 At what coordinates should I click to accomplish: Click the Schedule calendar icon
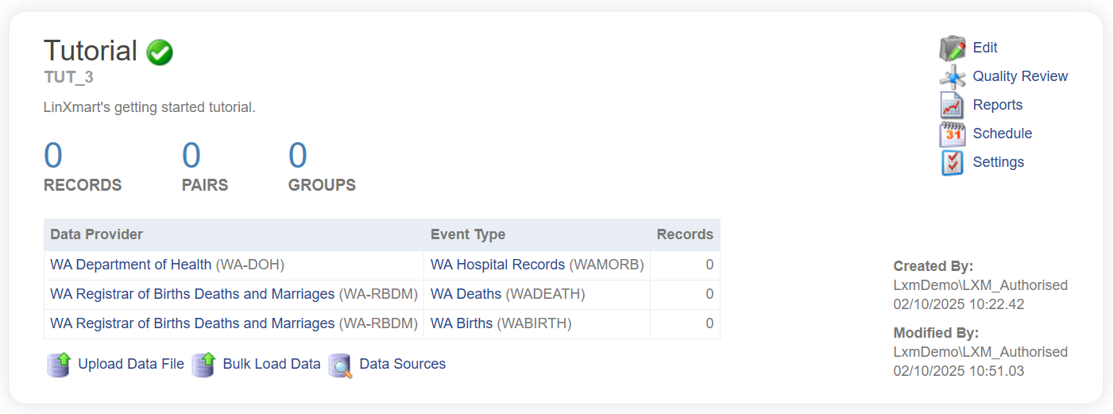pyautogui.click(x=952, y=134)
